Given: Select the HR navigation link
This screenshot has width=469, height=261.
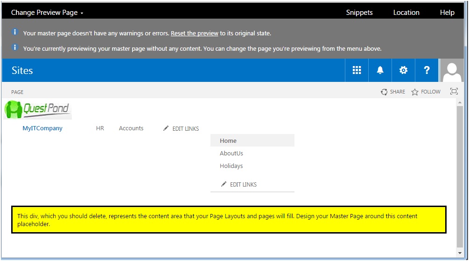Looking at the screenshot, I should coord(100,128).
